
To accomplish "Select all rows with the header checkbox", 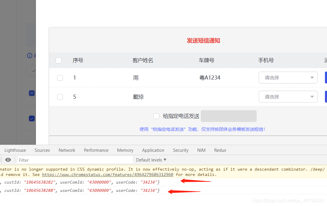I will click(59, 60).
